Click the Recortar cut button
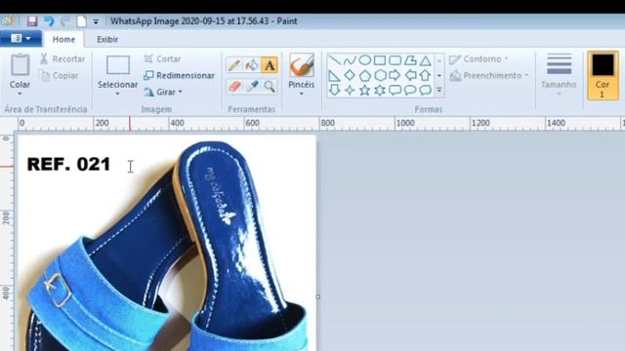Screen dimensions: 625x351 point(62,58)
